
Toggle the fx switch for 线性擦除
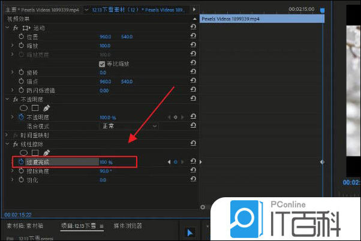tap(16, 144)
